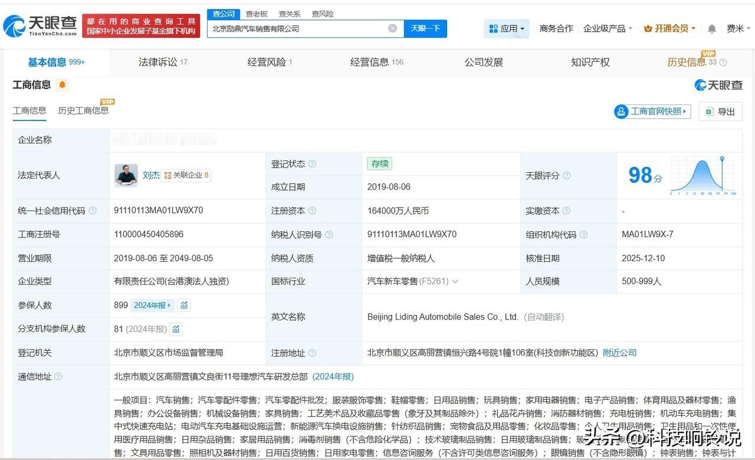
Task: Click the 附近公司 link
Action: coord(619,353)
